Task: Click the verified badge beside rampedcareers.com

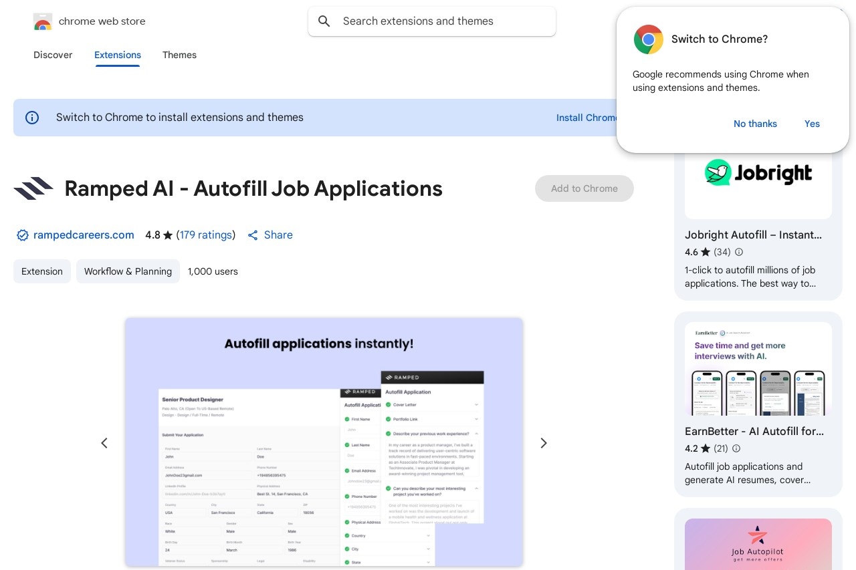Action: pyautogui.click(x=23, y=235)
